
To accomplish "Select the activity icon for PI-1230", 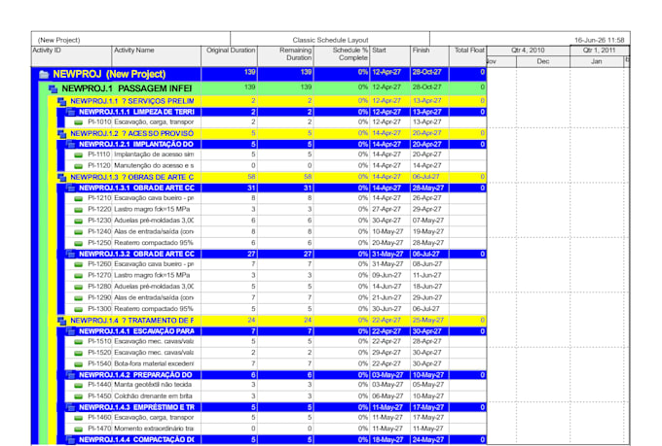I will (x=79, y=221).
